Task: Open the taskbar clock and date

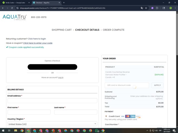Action: 167,131
